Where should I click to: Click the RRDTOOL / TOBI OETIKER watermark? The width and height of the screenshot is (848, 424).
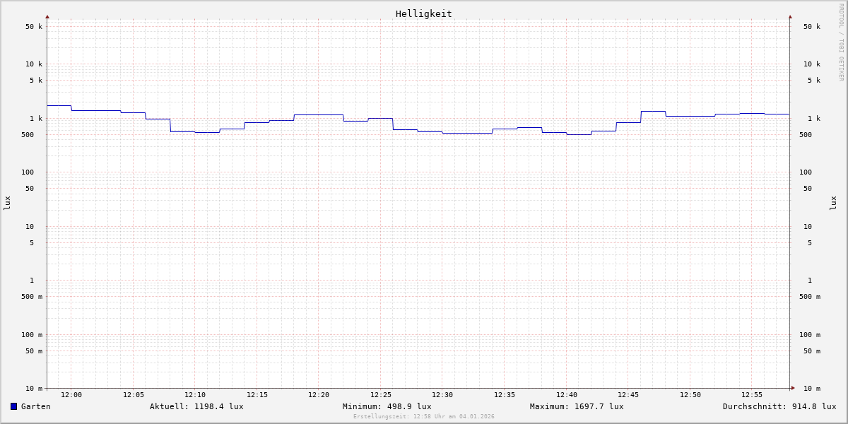tap(841, 42)
